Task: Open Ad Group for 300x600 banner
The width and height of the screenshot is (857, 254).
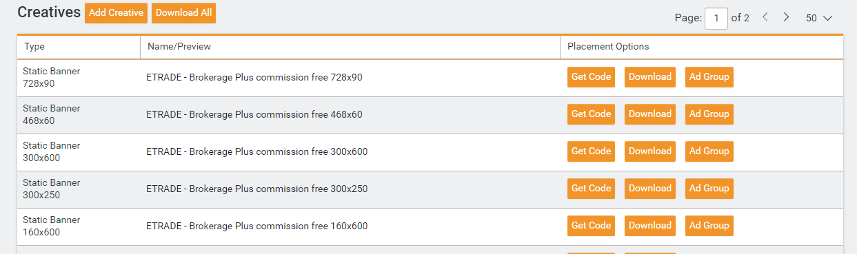Action: click(x=709, y=151)
